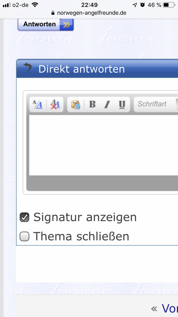Enable the Thema schließen checkbox
This screenshot has height=317, width=178.
coord(25,236)
